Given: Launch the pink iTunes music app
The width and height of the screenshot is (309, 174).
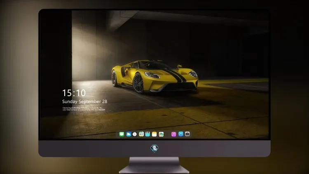Looking at the screenshot, I should pos(173,134).
